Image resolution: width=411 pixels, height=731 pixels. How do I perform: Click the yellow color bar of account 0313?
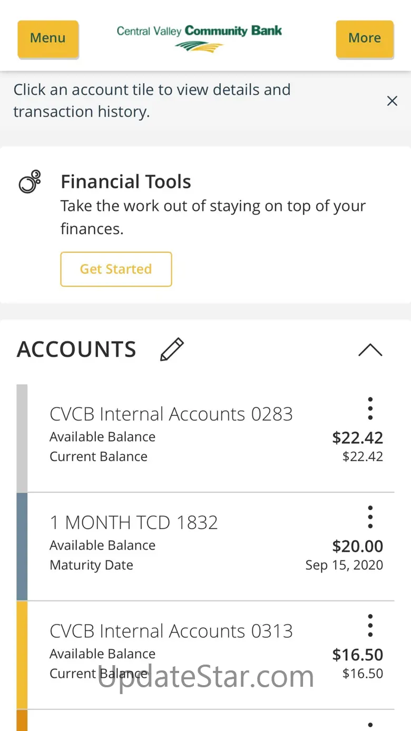click(x=22, y=655)
